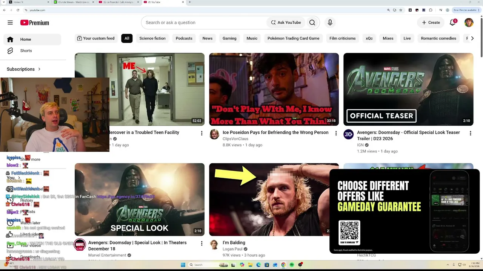Filter by Science fiction chip
This screenshot has width=483, height=271.
point(152,38)
